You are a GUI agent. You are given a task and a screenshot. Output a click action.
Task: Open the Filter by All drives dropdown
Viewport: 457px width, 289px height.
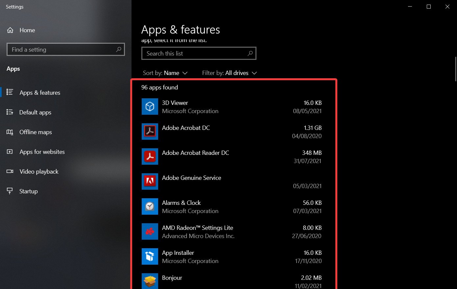tap(229, 73)
